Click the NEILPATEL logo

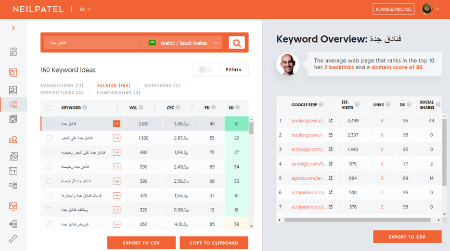(x=38, y=9)
